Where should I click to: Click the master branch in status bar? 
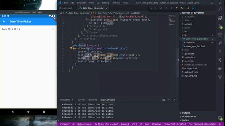[65, 124]
